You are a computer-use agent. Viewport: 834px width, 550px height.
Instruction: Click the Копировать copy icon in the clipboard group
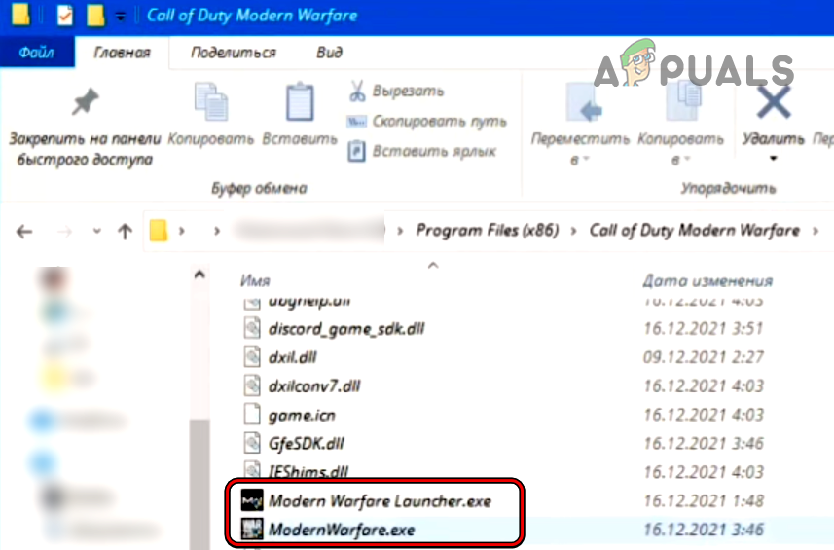click(x=211, y=101)
